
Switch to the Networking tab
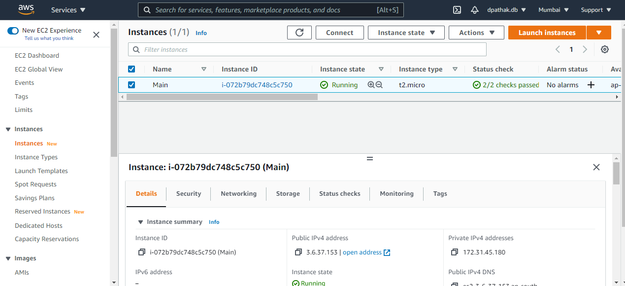pyautogui.click(x=238, y=194)
